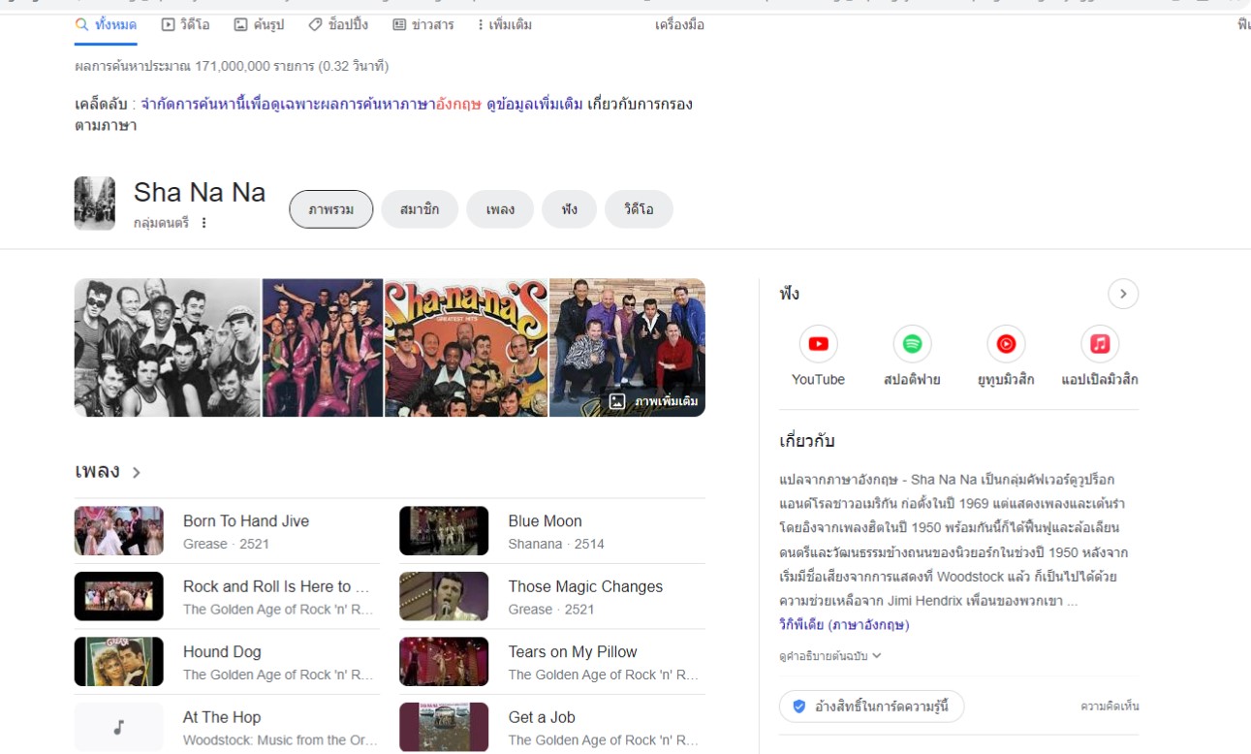Expand ดูคำอธิบายต้นฉบับ original description
1251x754 pixels.
click(x=830, y=656)
